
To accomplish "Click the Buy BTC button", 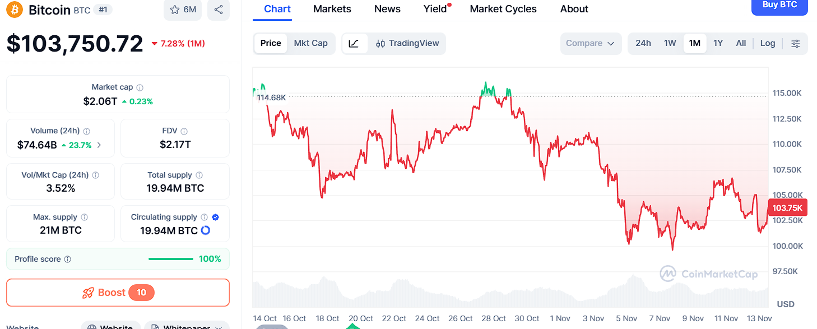I will (x=779, y=6).
